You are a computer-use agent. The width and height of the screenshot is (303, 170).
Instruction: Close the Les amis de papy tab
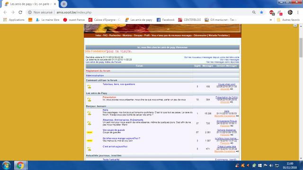click(x=55, y=4)
